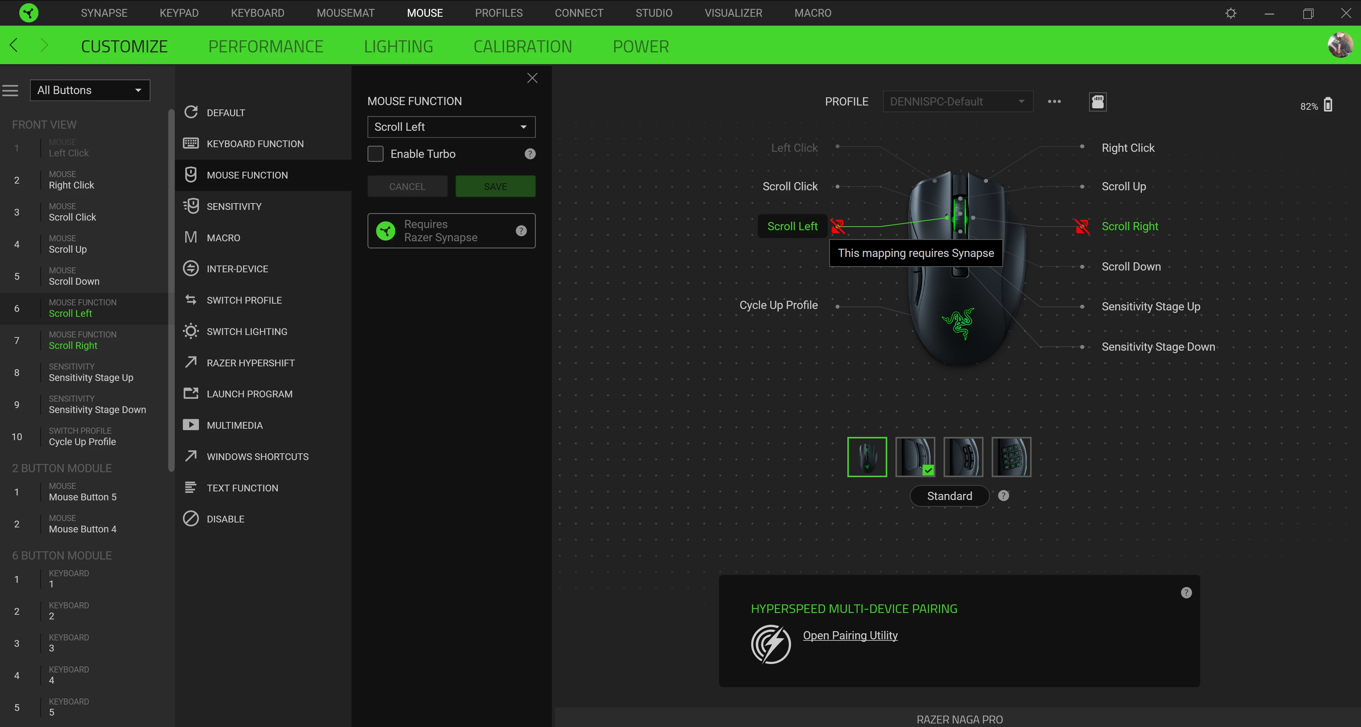Open the Sensitivity assignment option
Screen dimensions: 1361x727
(x=234, y=206)
